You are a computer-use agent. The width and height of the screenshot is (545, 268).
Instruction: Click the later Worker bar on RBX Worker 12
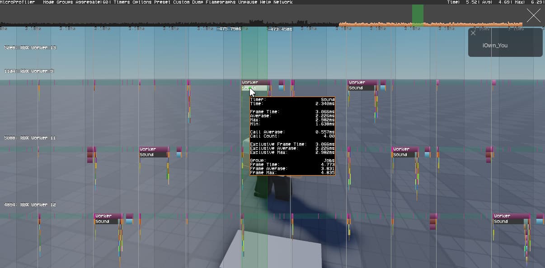511,216
